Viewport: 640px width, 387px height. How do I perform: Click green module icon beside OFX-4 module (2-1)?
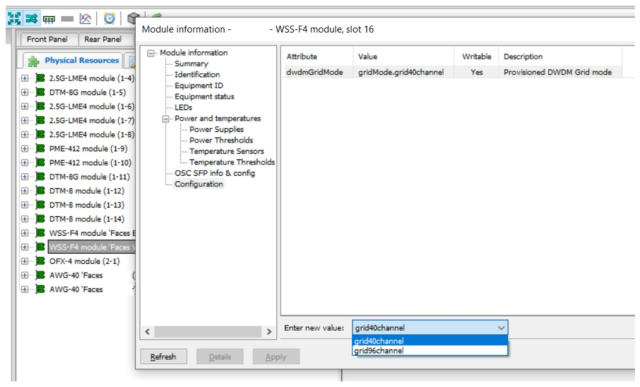pyautogui.click(x=40, y=261)
